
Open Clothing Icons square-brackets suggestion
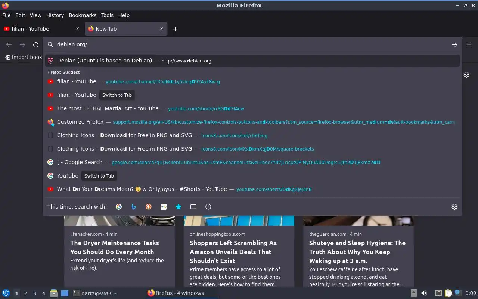(x=252, y=149)
